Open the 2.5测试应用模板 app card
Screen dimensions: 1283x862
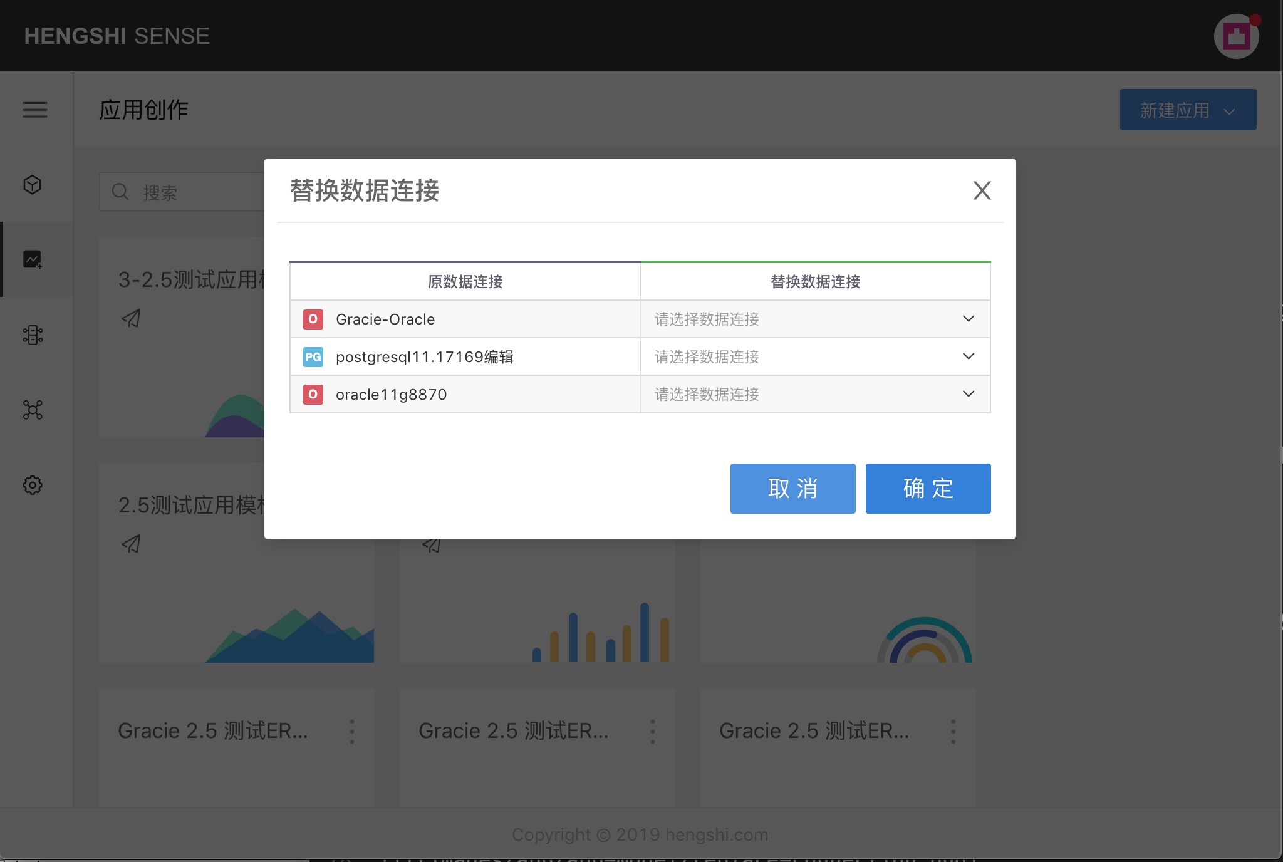tap(236, 563)
